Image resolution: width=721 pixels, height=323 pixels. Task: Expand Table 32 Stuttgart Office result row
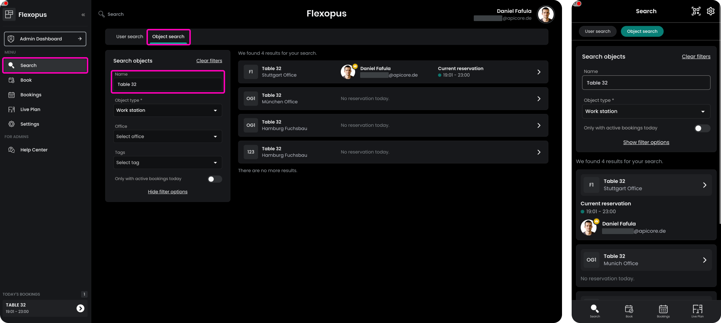tap(539, 72)
